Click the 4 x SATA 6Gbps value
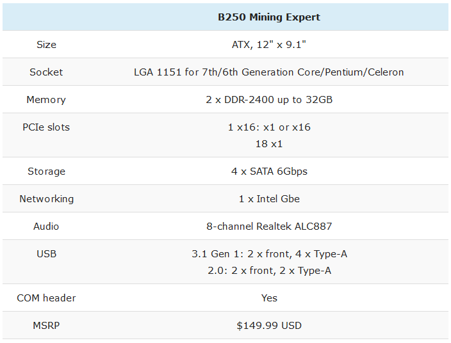 tap(269, 171)
